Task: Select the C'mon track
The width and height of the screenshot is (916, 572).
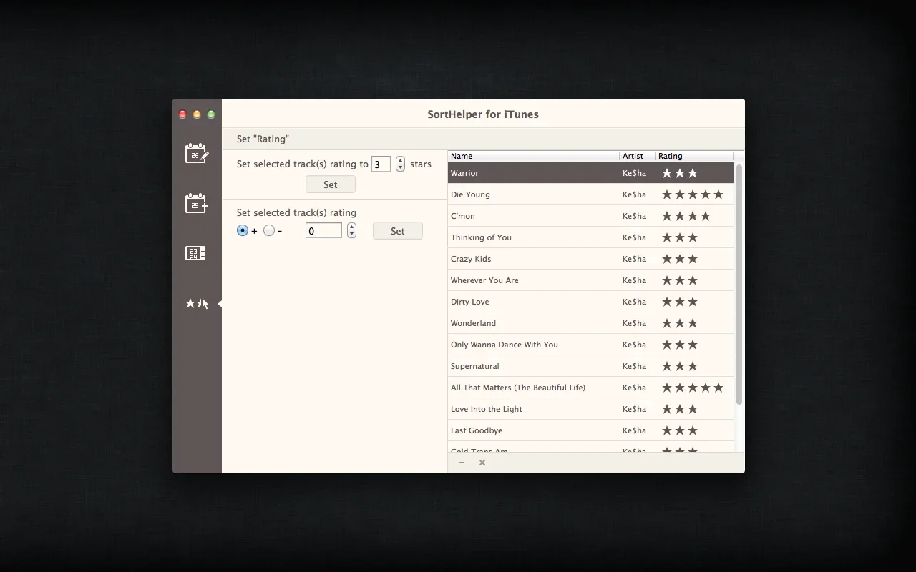Action: coord(591,216)
